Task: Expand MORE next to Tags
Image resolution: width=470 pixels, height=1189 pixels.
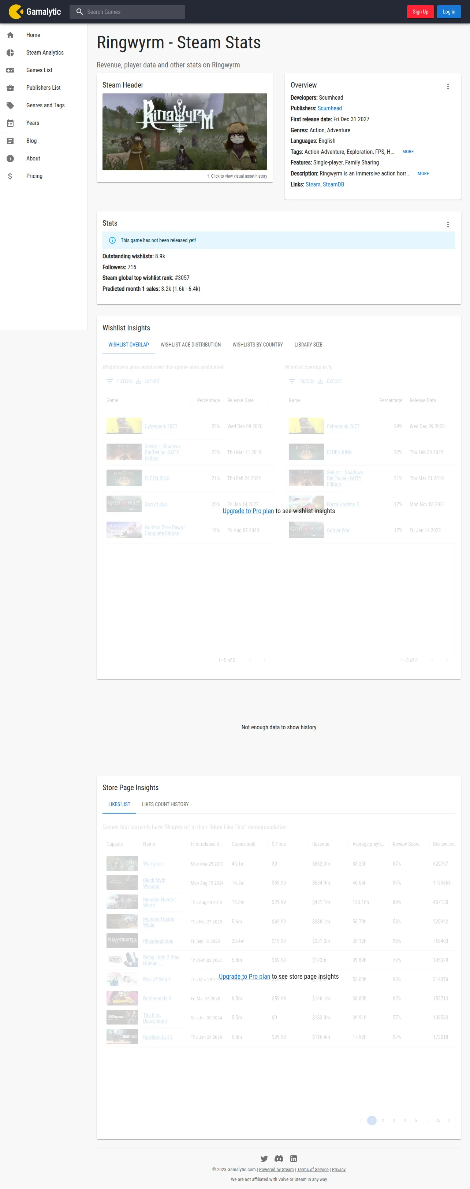Action: point(408,152)
